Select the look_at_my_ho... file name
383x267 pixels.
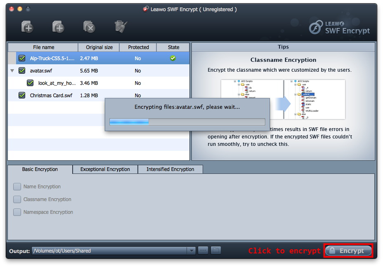pos(57,83)
